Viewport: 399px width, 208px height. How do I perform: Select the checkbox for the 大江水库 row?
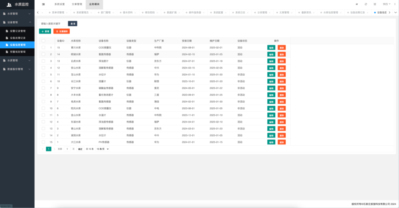point(43,142)
